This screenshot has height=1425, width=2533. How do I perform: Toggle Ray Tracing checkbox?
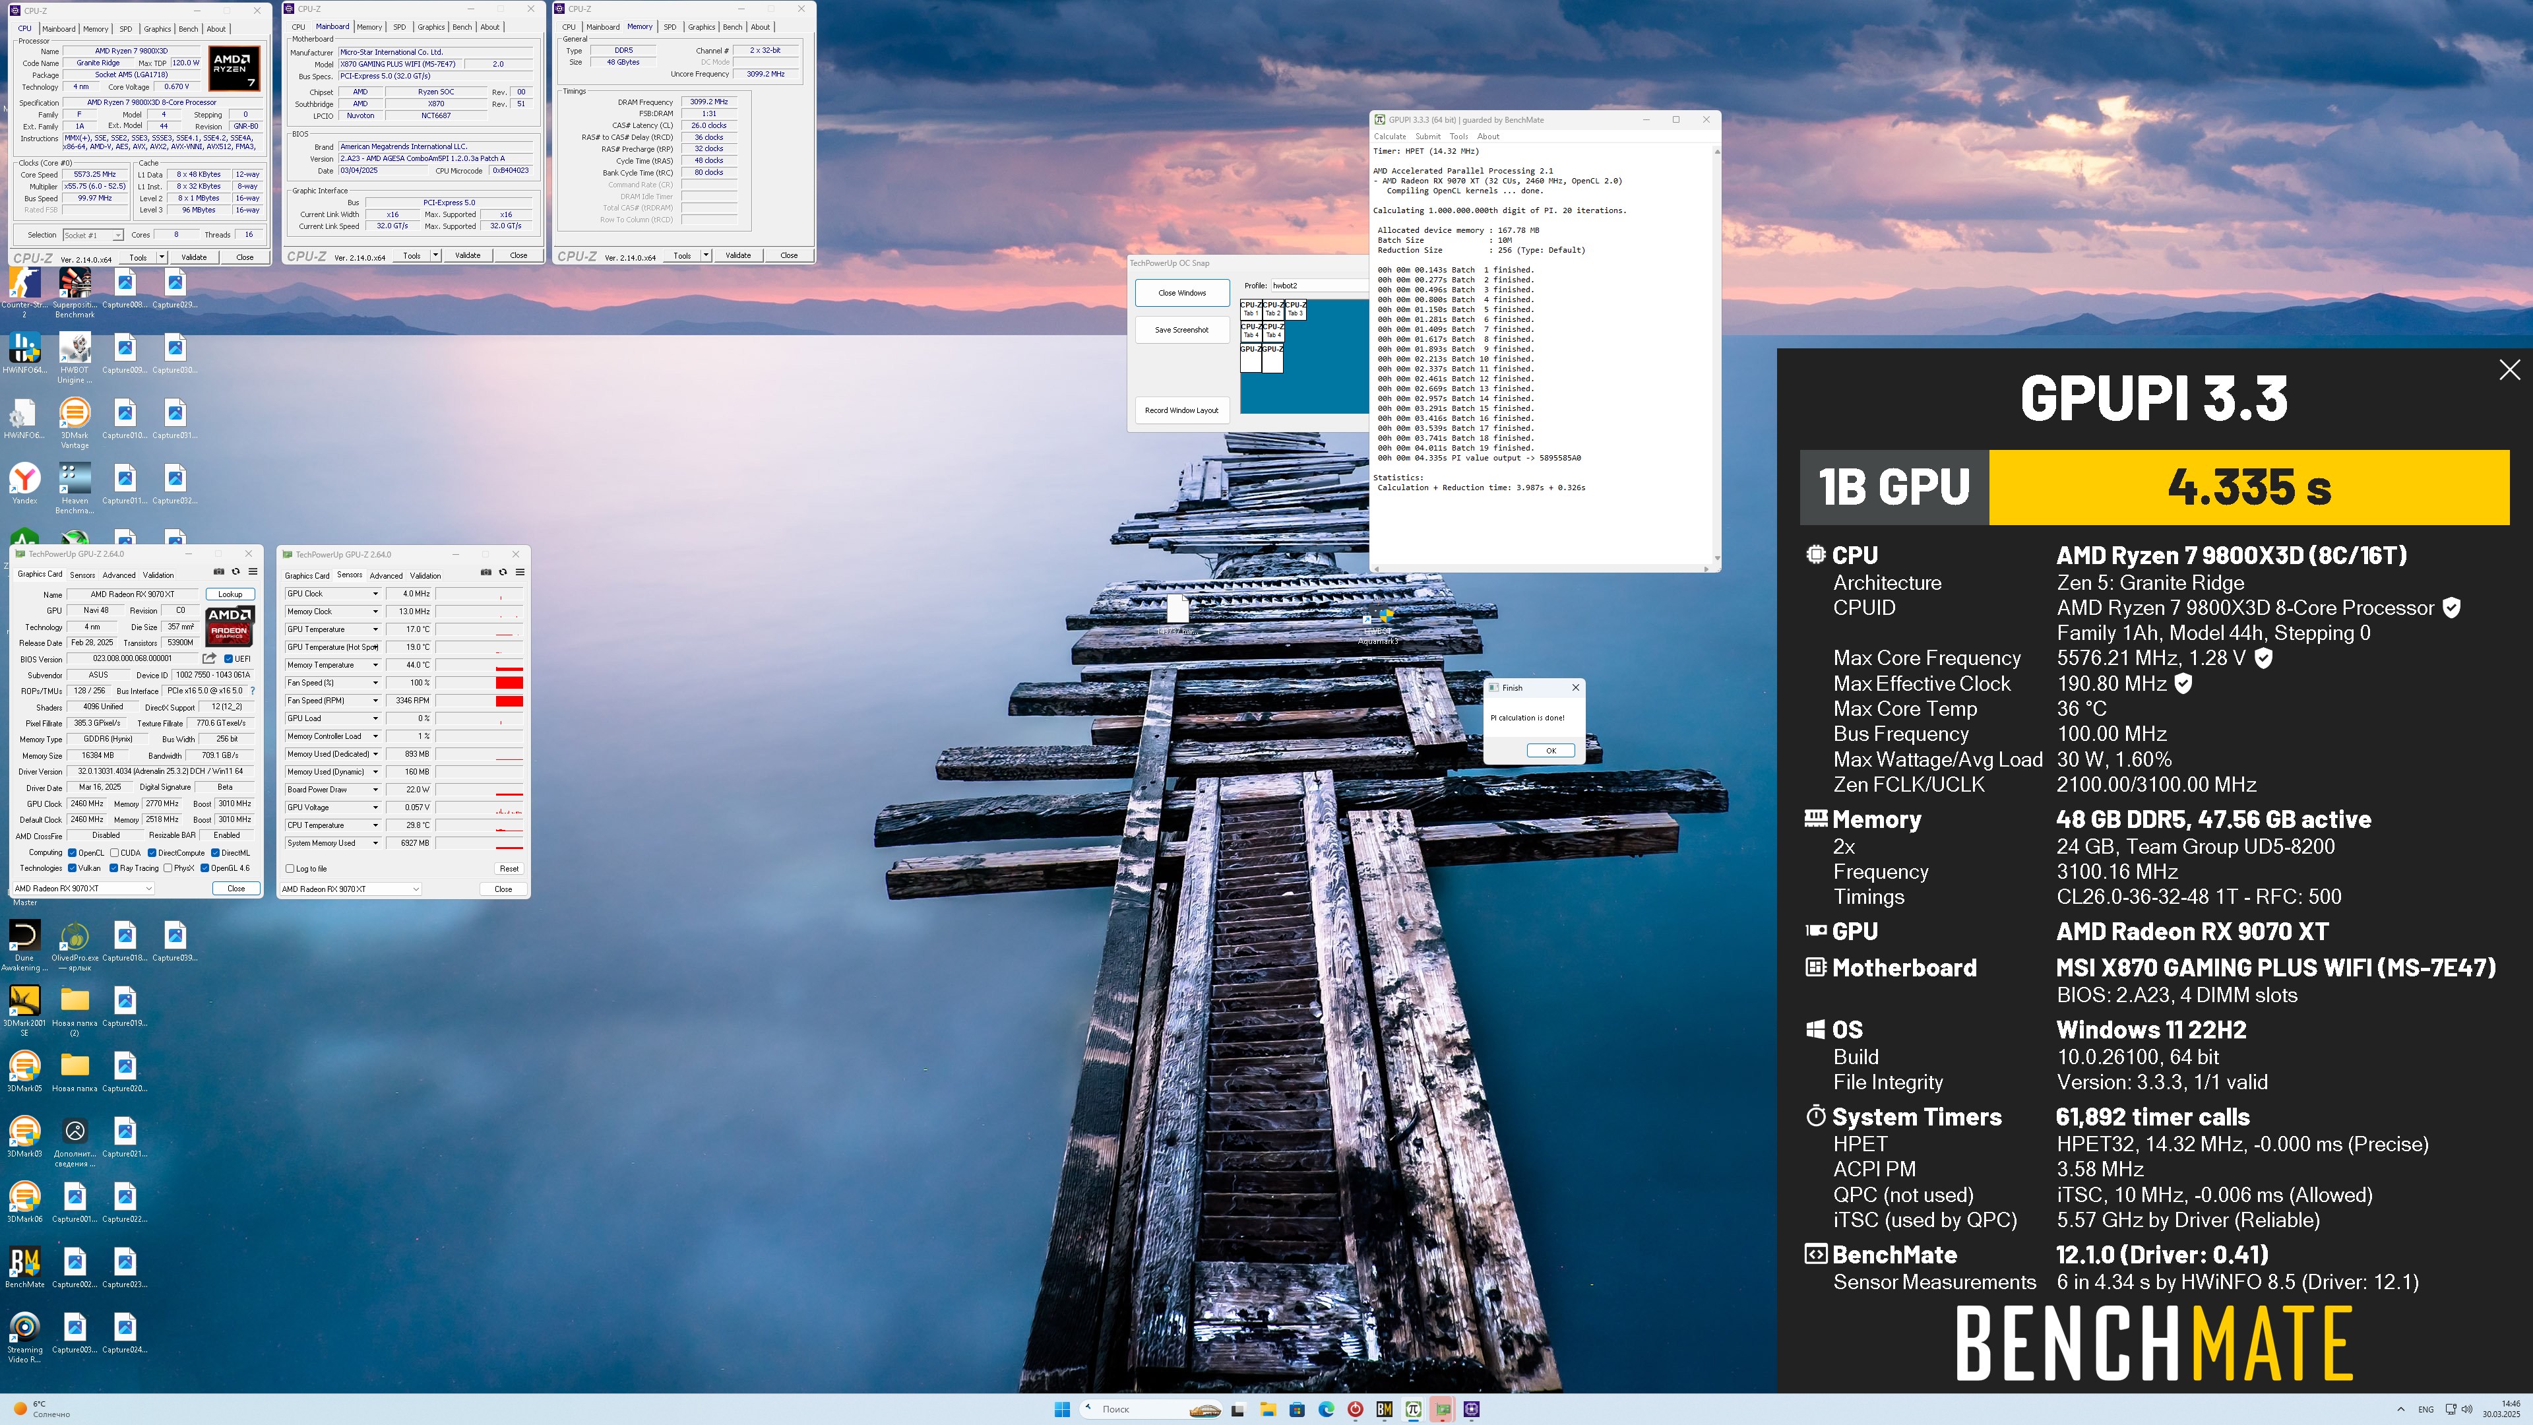114,868
